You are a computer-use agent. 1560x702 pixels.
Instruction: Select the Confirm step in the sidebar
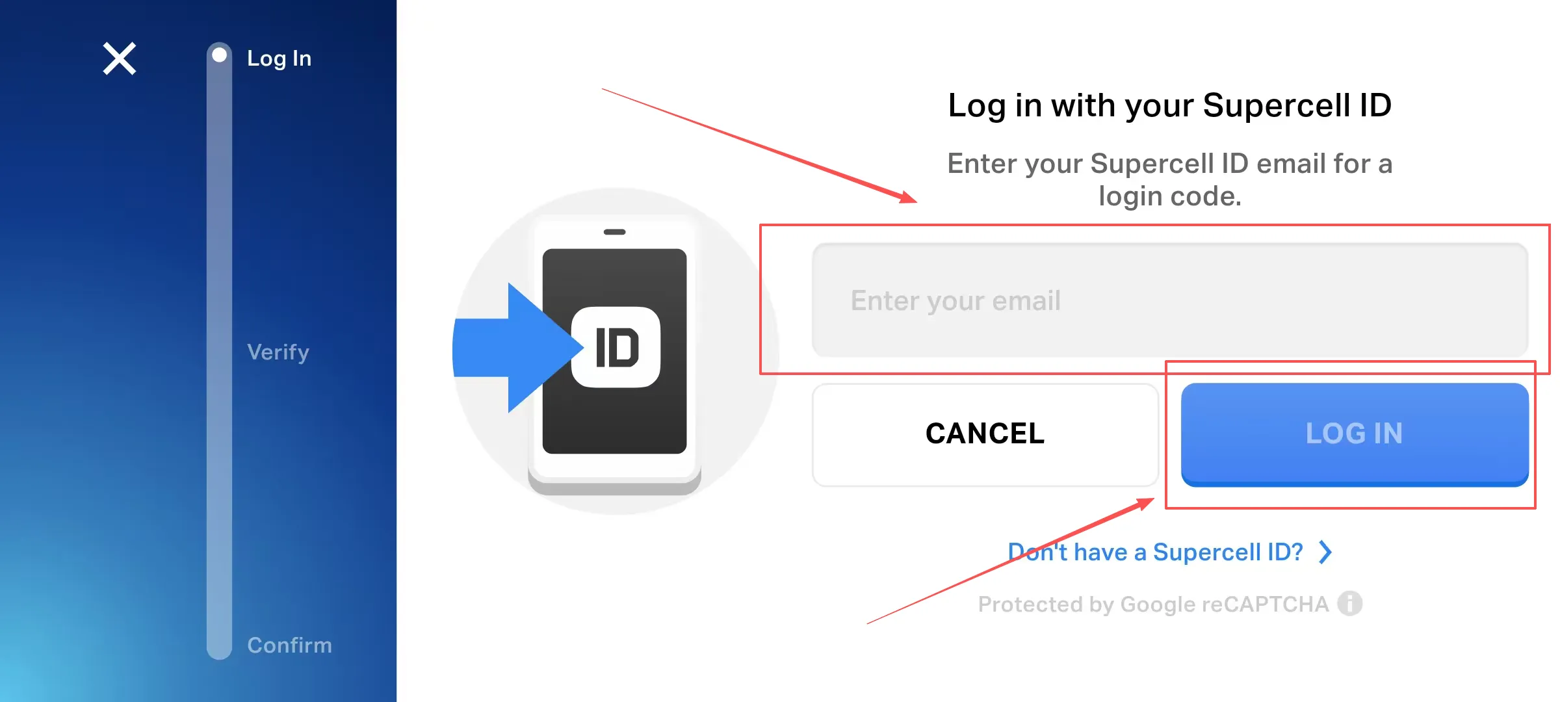click(289, 645)
